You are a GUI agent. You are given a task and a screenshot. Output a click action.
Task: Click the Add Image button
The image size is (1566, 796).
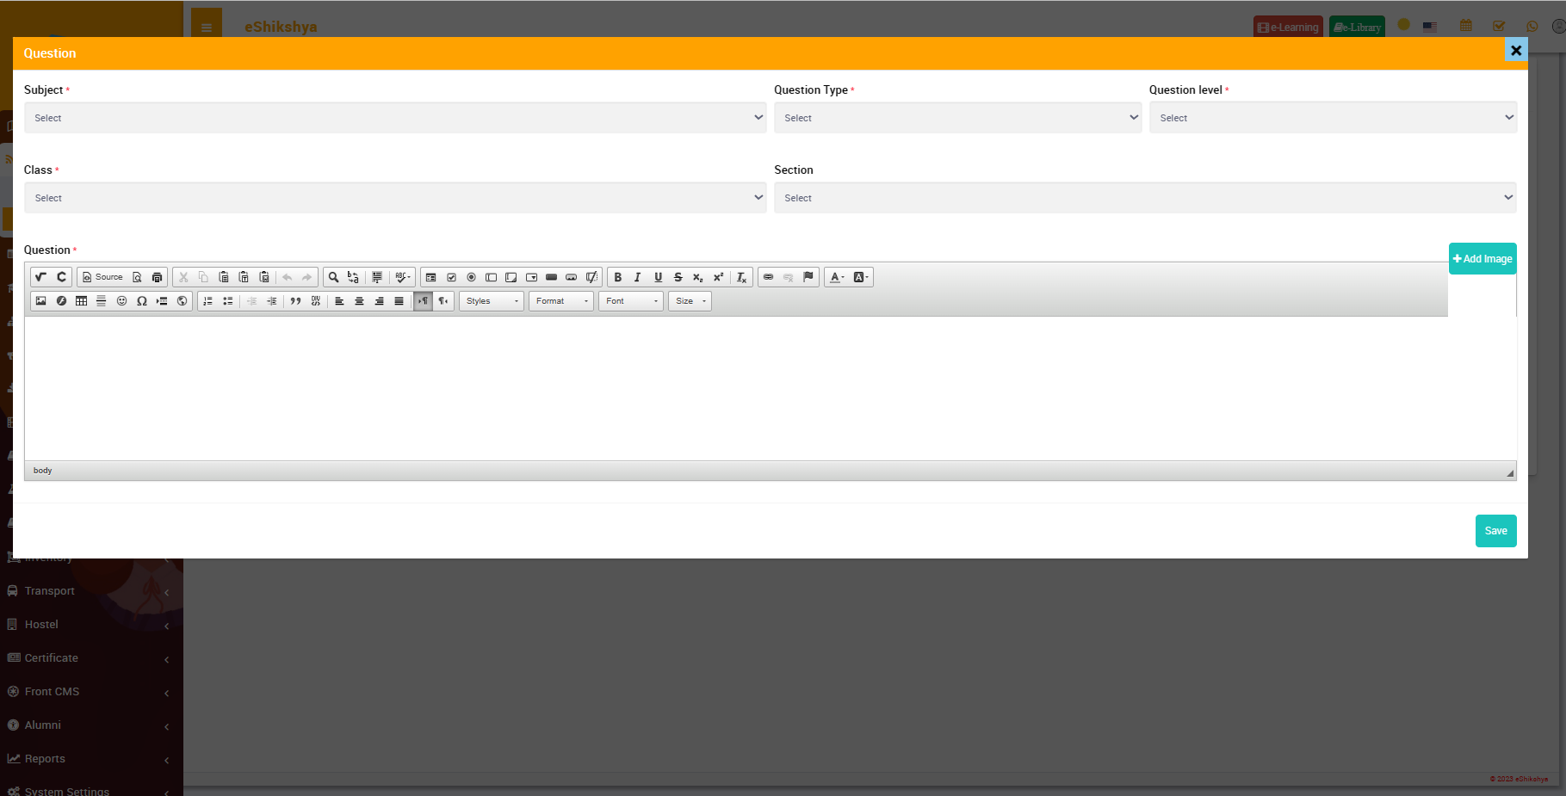1482,259
